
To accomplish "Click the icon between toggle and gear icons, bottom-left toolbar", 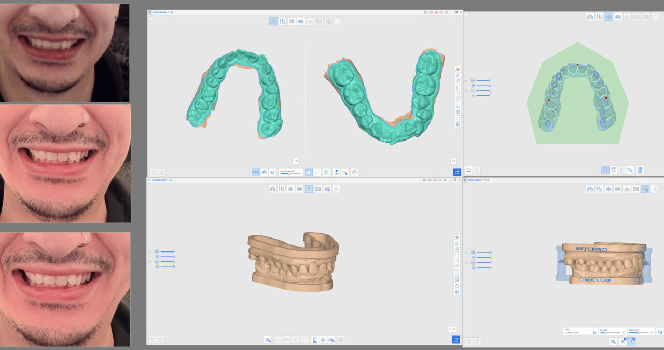I will pyautogui.click(x=323, y=340).
